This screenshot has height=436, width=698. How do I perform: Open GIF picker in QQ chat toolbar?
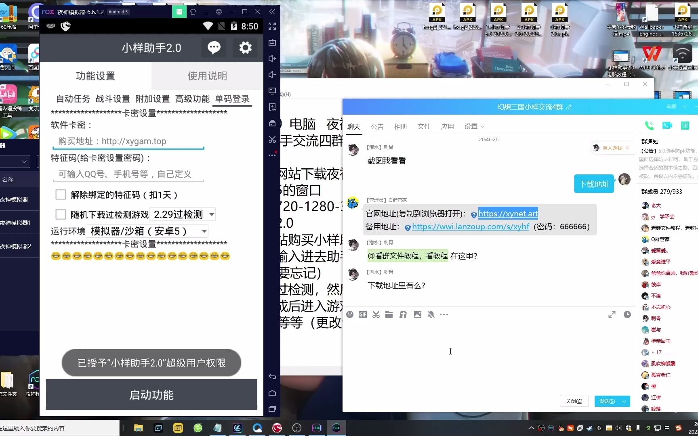tap(363, 314)
